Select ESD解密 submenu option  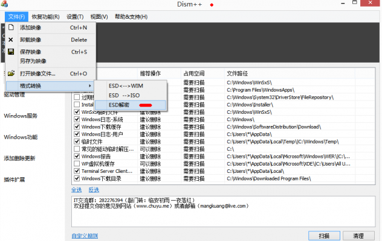131,105
